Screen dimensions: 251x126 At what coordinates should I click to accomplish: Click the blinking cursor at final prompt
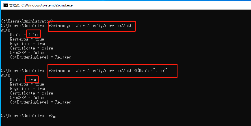54,117
